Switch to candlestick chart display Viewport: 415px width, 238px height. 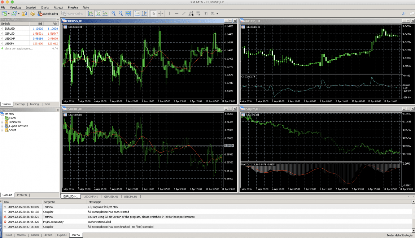(x=98, y=13)
